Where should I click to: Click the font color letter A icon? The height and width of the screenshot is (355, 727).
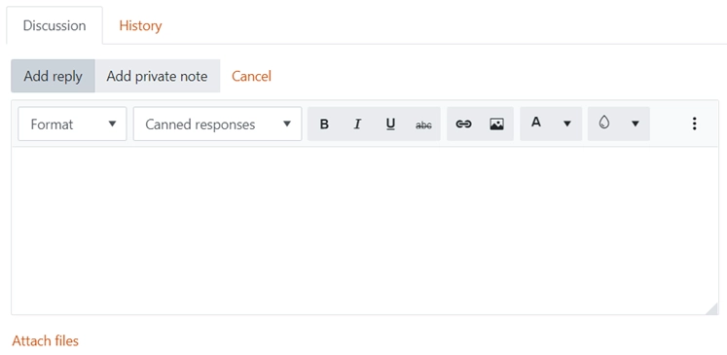pyautogui.click(x=536, y=123)
